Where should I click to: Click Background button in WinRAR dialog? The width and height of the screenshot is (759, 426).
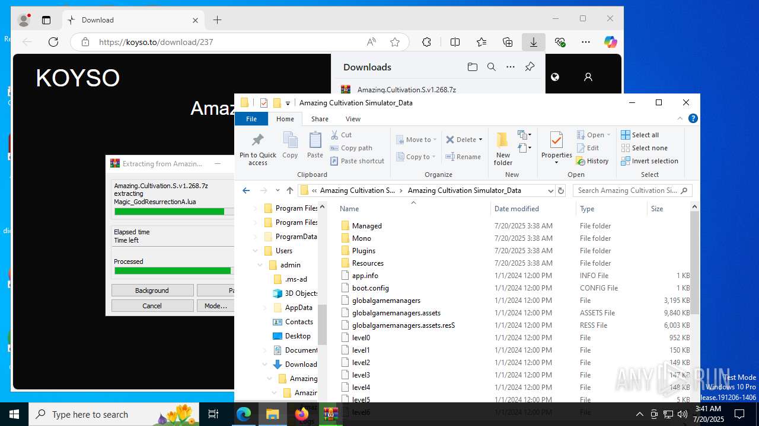[152, 291]
